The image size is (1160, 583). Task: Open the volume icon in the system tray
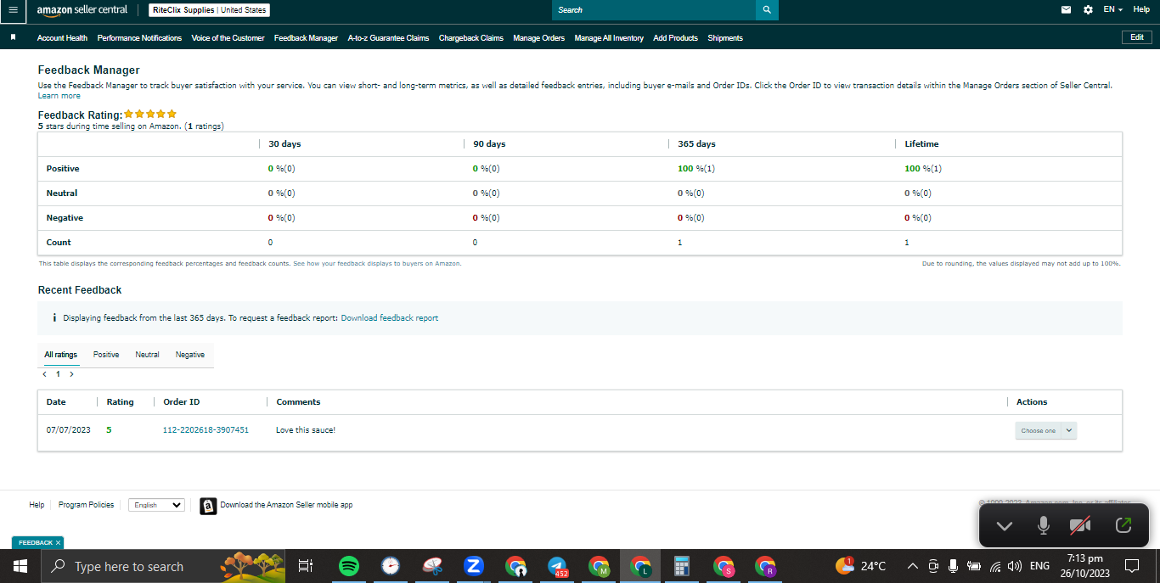[1014, 566]
